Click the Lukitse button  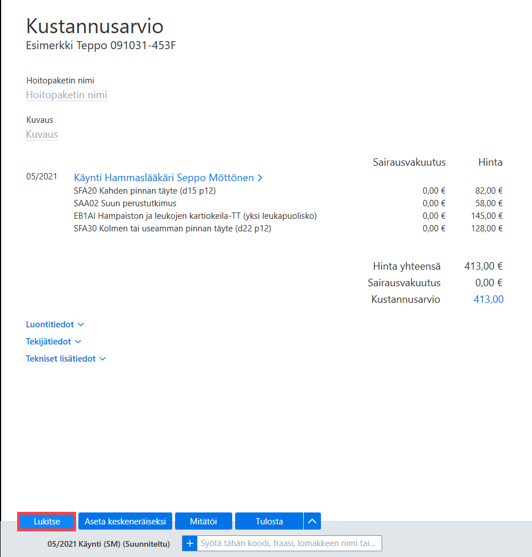pyautogui.click(x=46, y=521)
